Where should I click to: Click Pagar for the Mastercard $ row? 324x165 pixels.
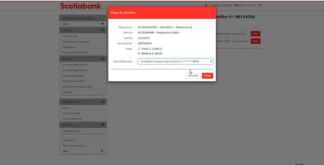pos(256,34)
